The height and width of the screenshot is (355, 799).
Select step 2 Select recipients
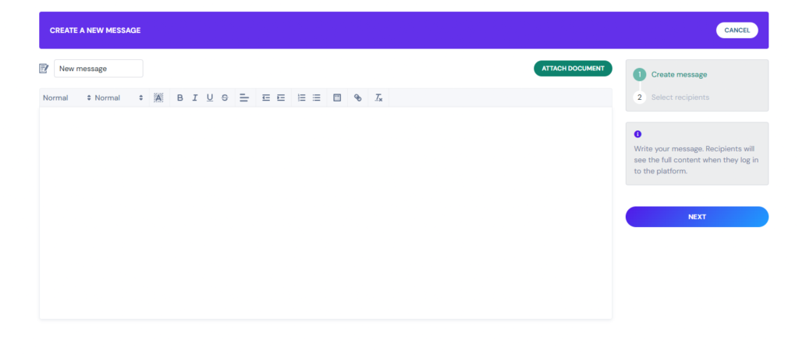671,98
